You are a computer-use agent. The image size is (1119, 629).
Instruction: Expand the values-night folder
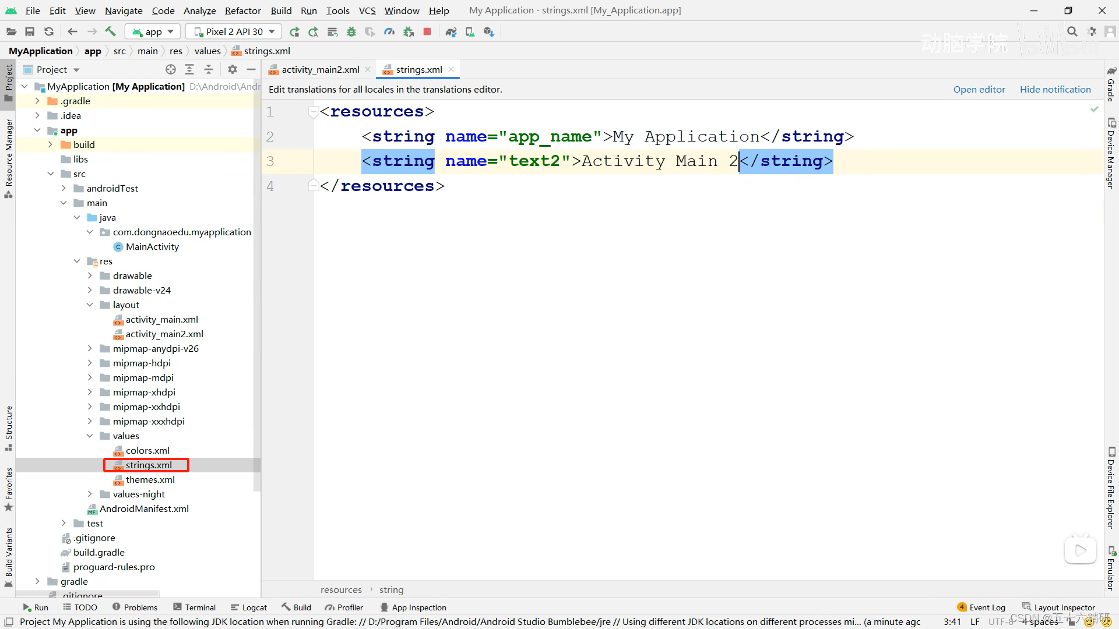tap(90, 494)
